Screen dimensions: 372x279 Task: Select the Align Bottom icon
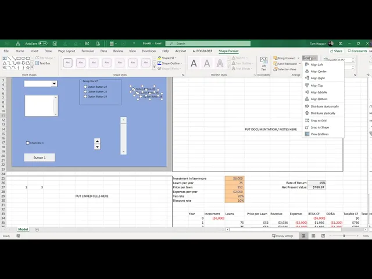click(307, 99)
